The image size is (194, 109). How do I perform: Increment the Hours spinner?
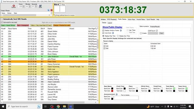point(24,6)
